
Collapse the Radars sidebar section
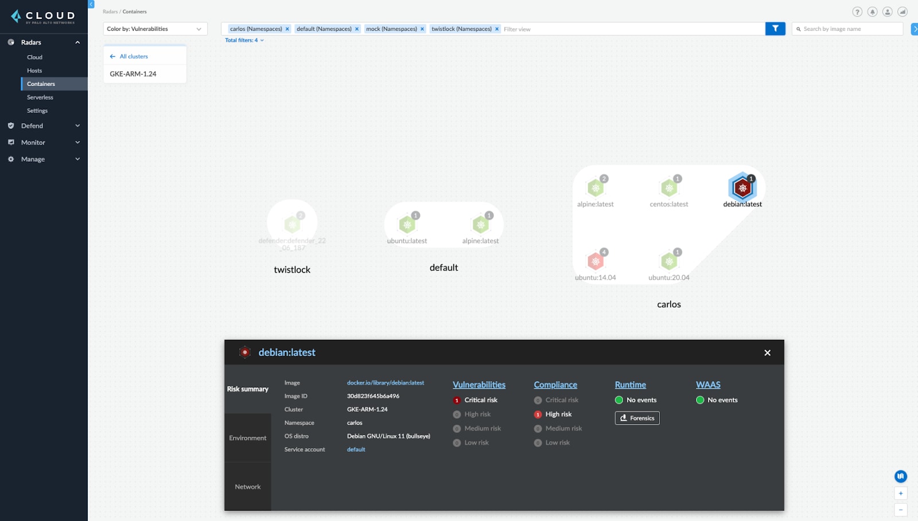pyautogui.click(x=77, y=42)
